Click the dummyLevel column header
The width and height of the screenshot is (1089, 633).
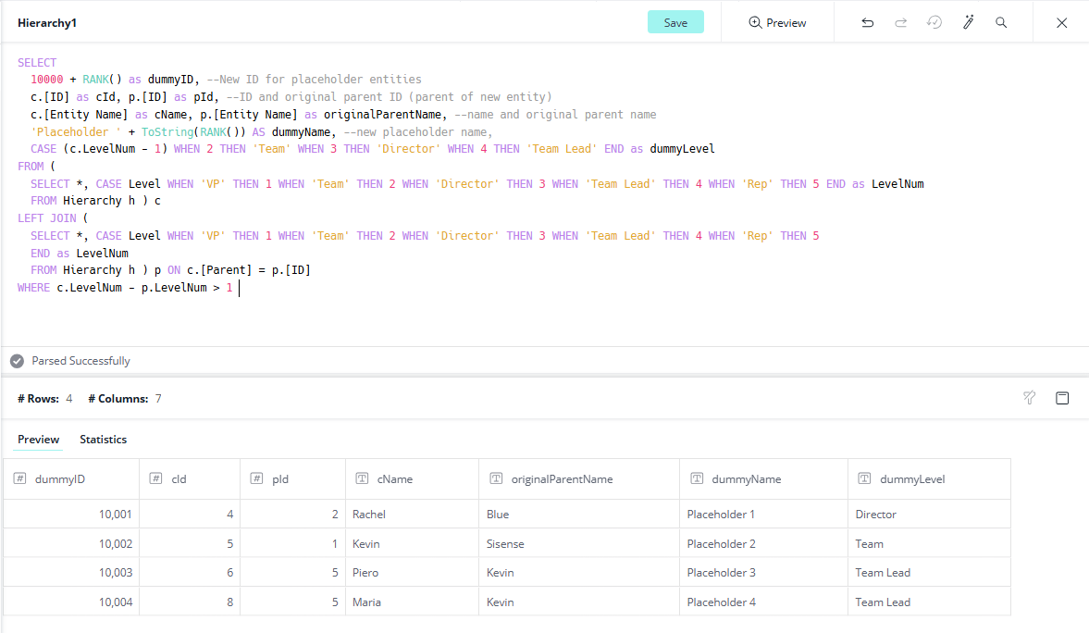(x=911, y=479)
